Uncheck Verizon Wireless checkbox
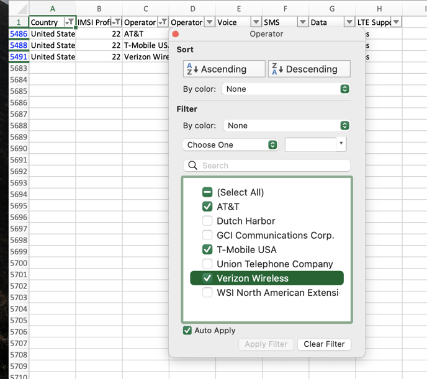 tap(207, 278)
